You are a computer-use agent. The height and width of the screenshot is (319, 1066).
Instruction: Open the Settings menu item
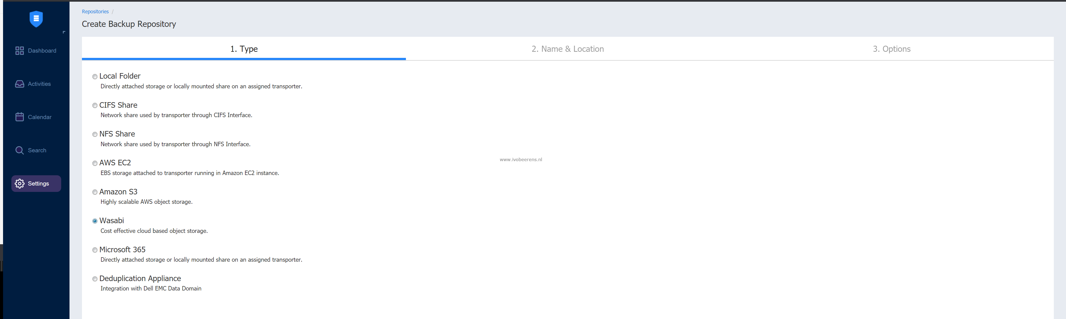pos(36,184)
